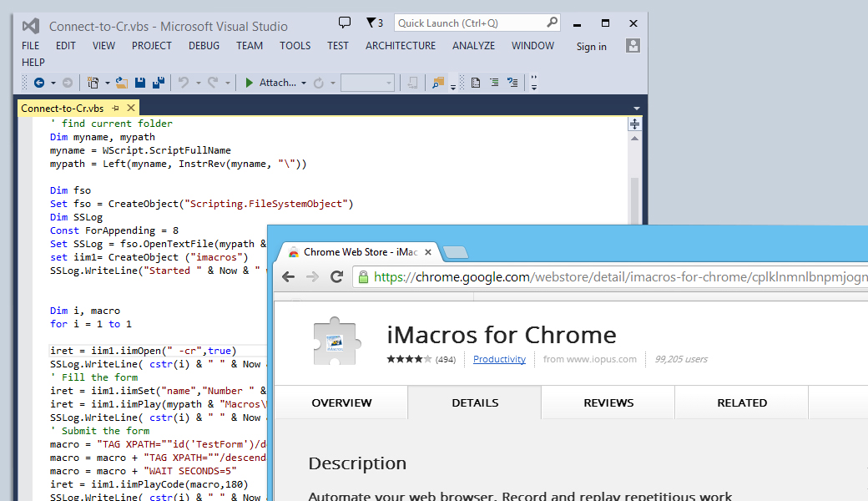Click the Chrome address bar URL
This screenshot has height=501, width=868.
(620, 276)
